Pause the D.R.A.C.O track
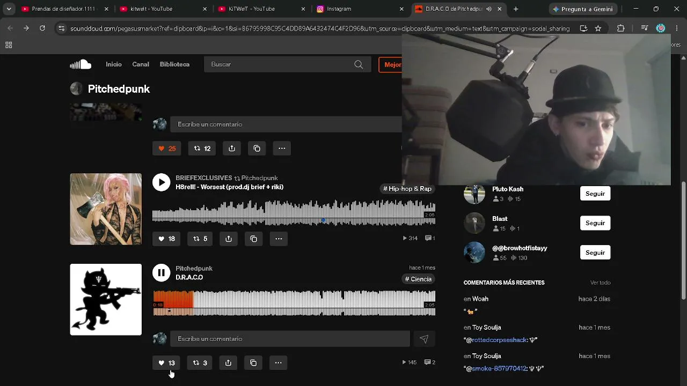Screen dimensions: 687x386 click(161, 273)
